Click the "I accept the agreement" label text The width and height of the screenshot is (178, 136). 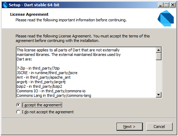(x=42, y=105)
